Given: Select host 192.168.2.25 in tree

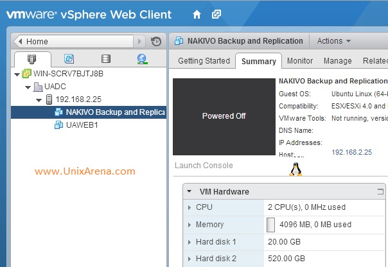Looking at the screenshot, I should click(x=78, y=99).
